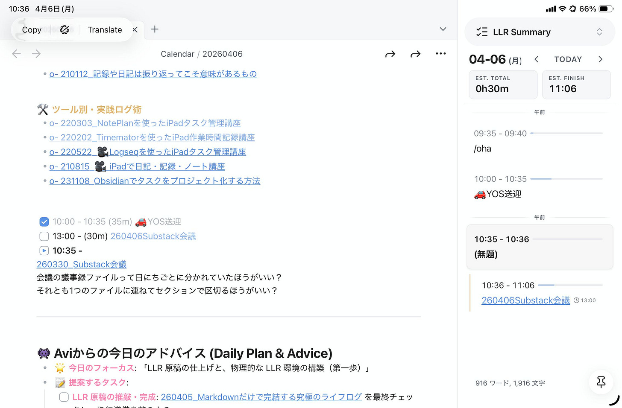Image resolution: width=622 pixels, height=408 pixels.
Task: Navigate back using the left arrow
Action: [x=16, y=53]
